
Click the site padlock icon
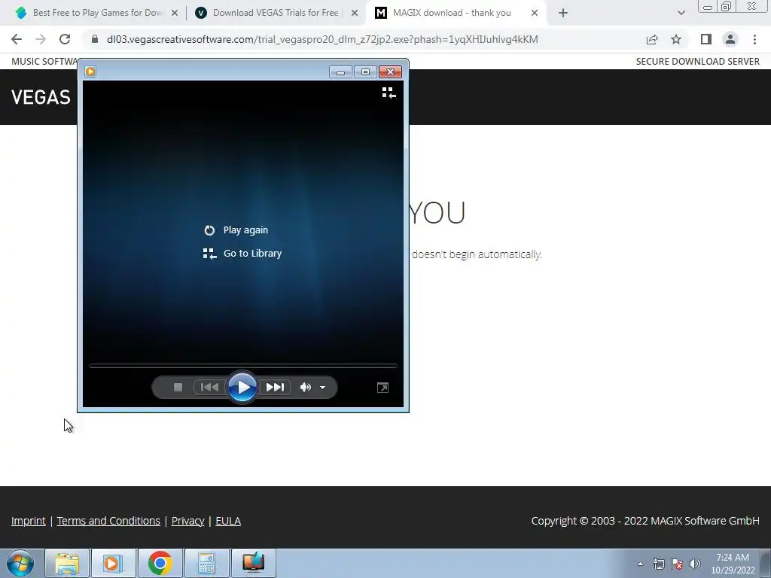pos(95,39)
